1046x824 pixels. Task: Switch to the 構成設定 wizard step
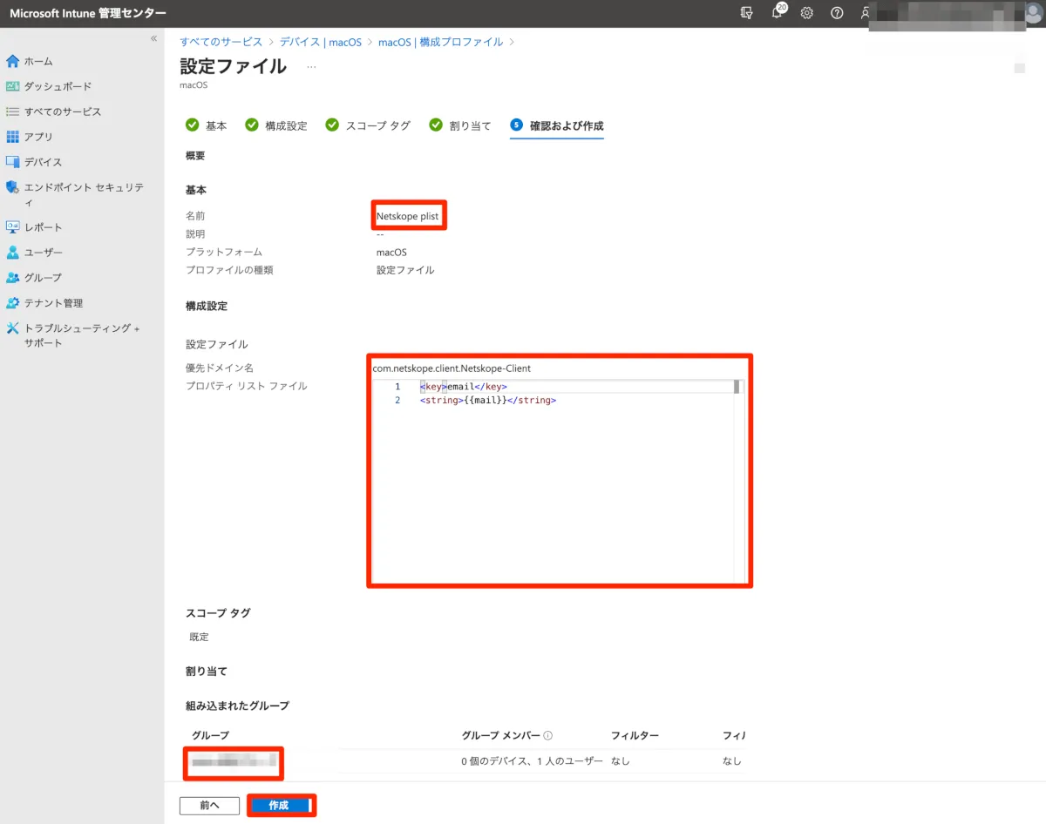tap(275, 125)
